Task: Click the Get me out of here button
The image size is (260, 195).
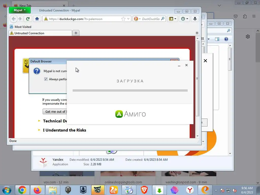Action: (55, 111)
